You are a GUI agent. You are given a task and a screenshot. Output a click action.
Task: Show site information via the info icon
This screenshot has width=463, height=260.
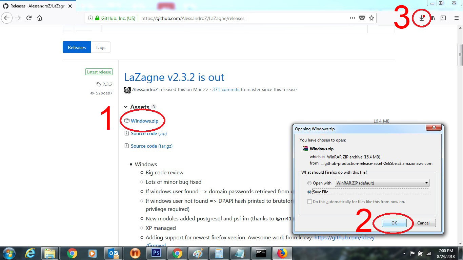pos(90,18)
